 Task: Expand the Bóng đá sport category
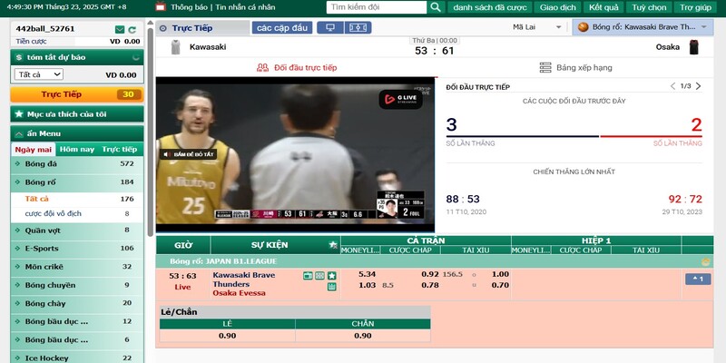point(77,164)
